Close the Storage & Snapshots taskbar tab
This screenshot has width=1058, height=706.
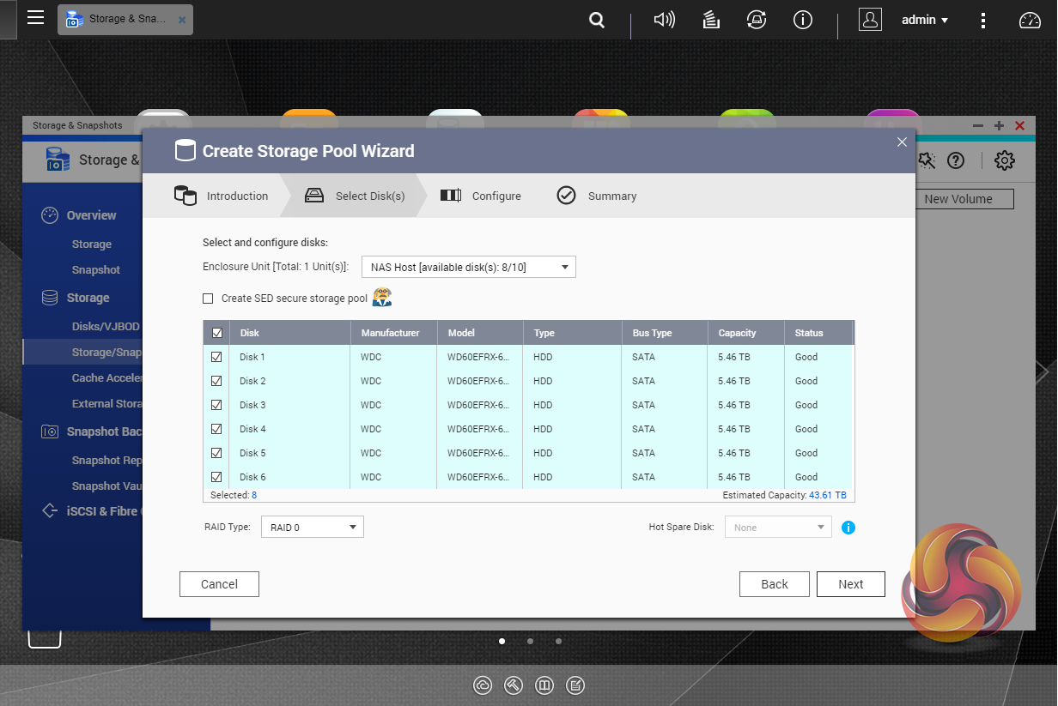pos(182,19)
